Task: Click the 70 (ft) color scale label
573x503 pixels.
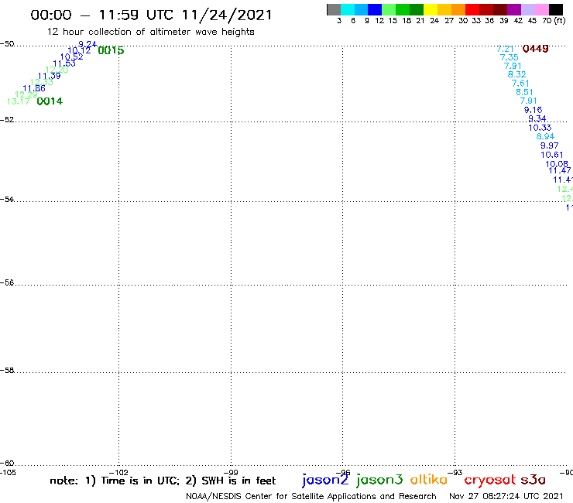Action: click(554, 20)
